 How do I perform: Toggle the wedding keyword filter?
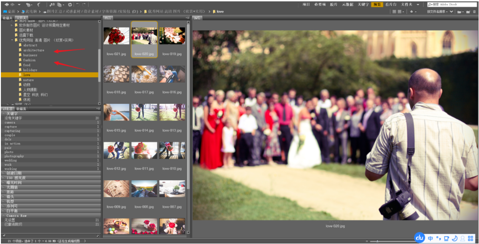51,161
